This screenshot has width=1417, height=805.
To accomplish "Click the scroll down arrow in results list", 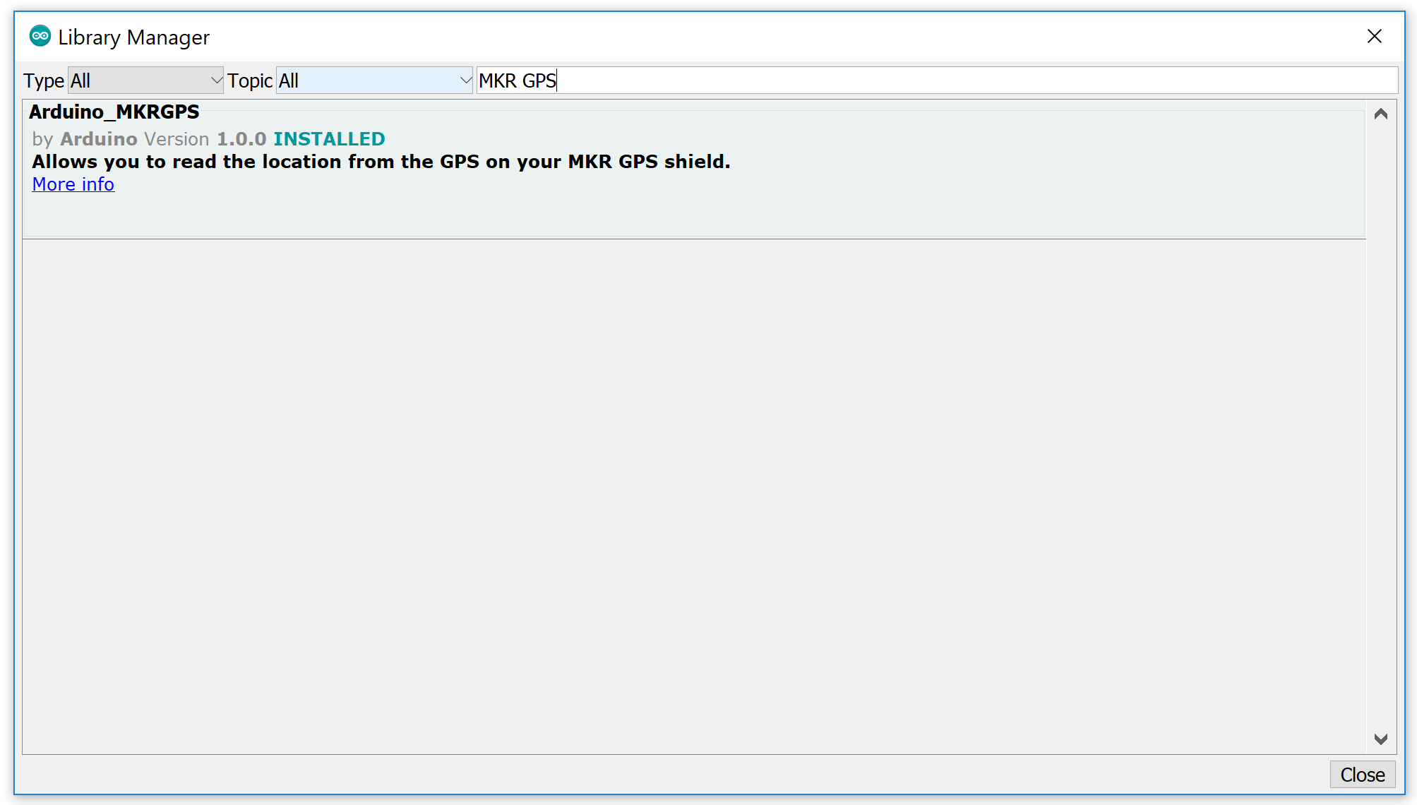I will 1381,739.
